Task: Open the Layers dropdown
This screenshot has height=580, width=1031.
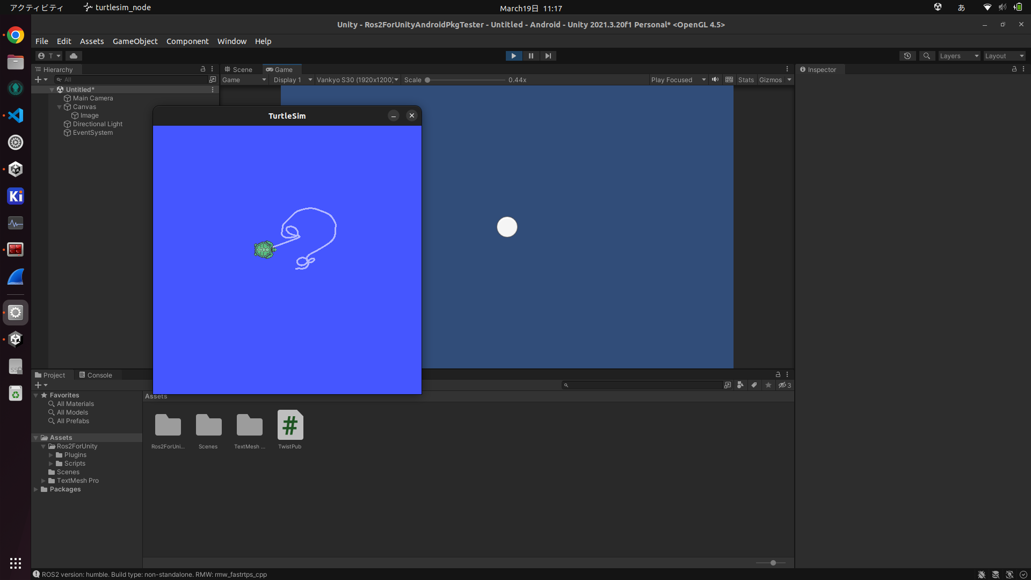Action: [x=959, y=56]
